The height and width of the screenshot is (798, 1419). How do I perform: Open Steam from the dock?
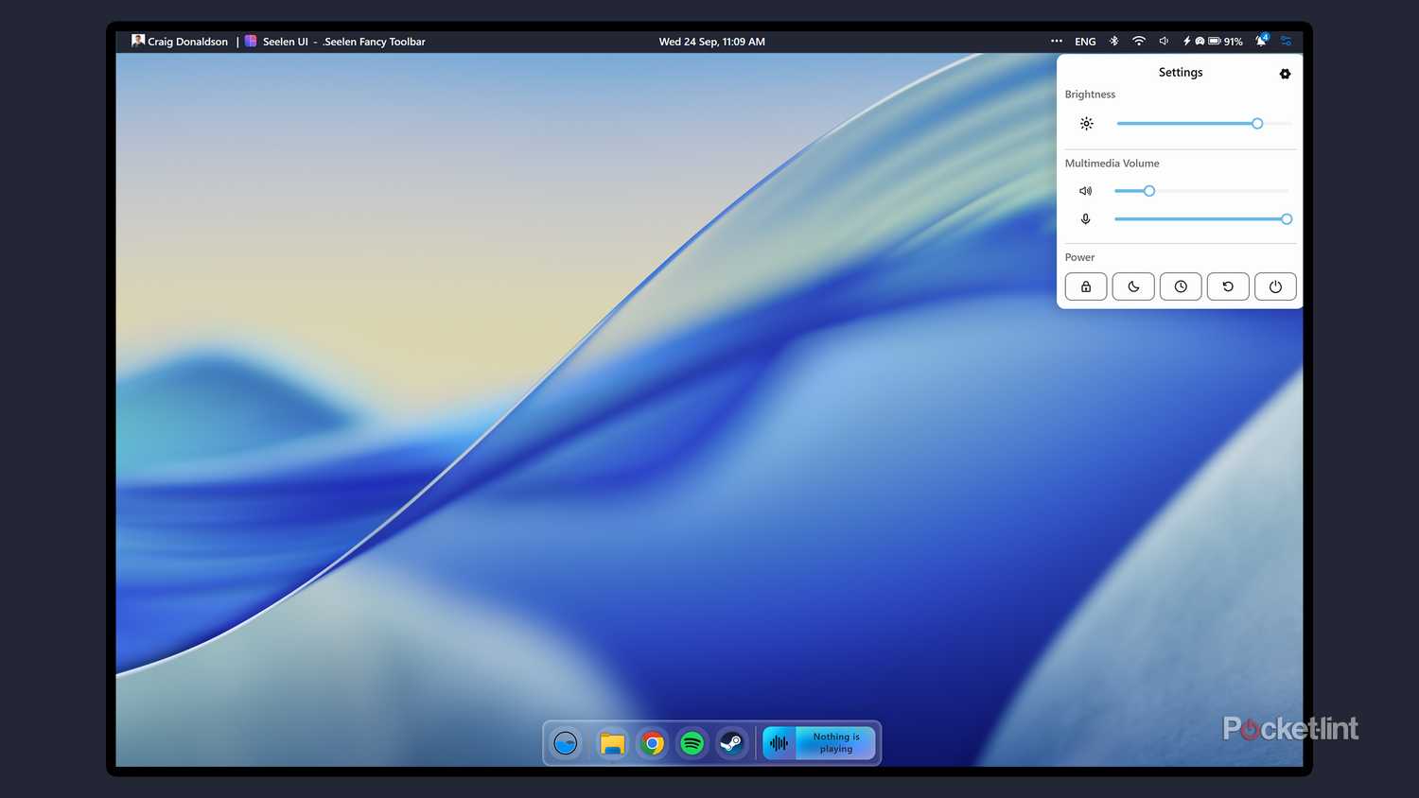pyautogui.click(x=730, y=743)
